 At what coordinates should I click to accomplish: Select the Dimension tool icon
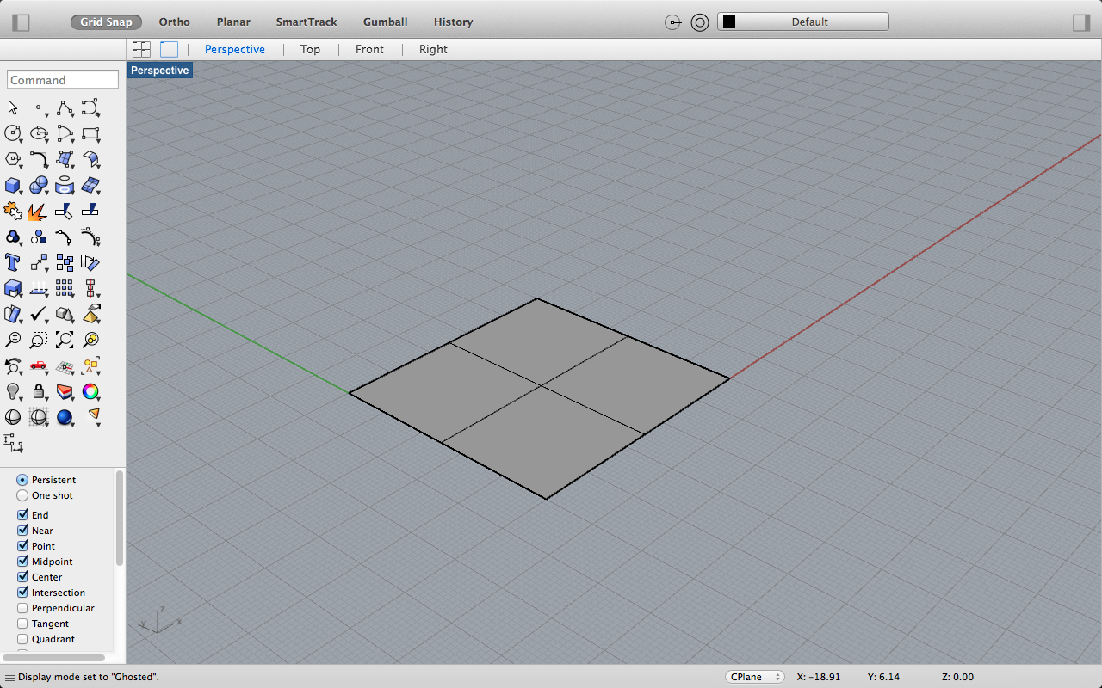coord(13,444)
